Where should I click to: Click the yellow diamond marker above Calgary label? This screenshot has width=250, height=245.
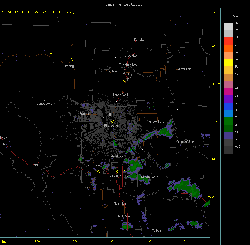[117, 171]
